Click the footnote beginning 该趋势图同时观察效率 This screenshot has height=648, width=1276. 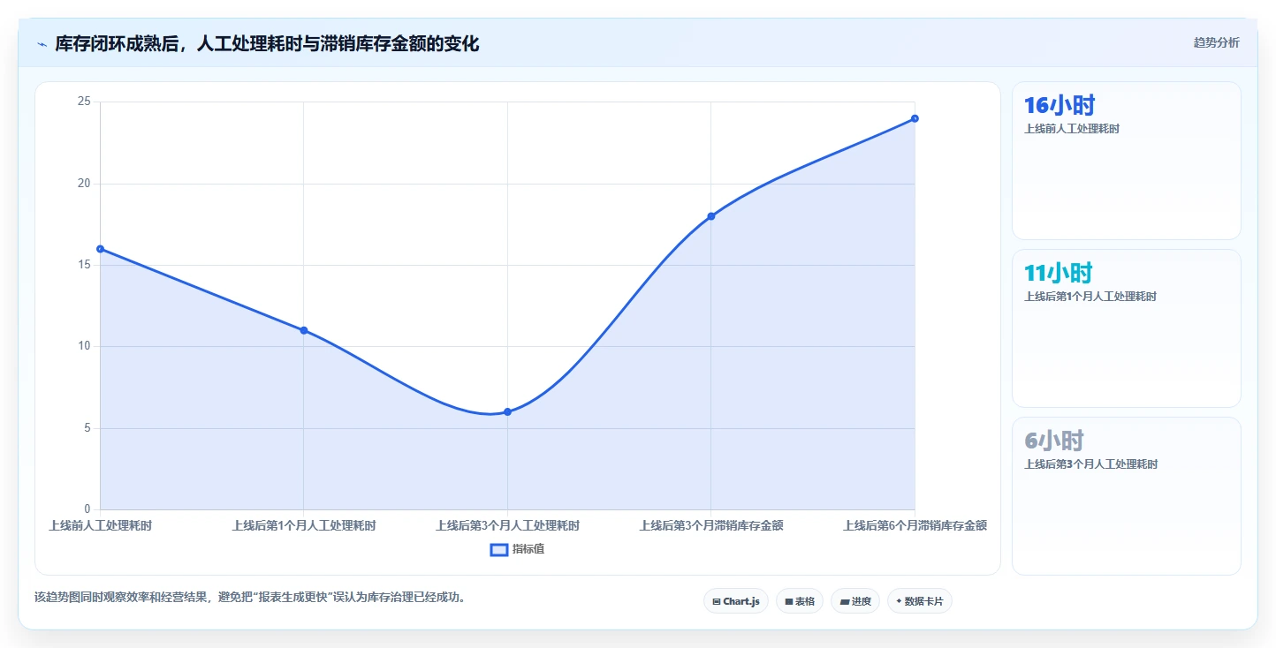click(250, 598)
